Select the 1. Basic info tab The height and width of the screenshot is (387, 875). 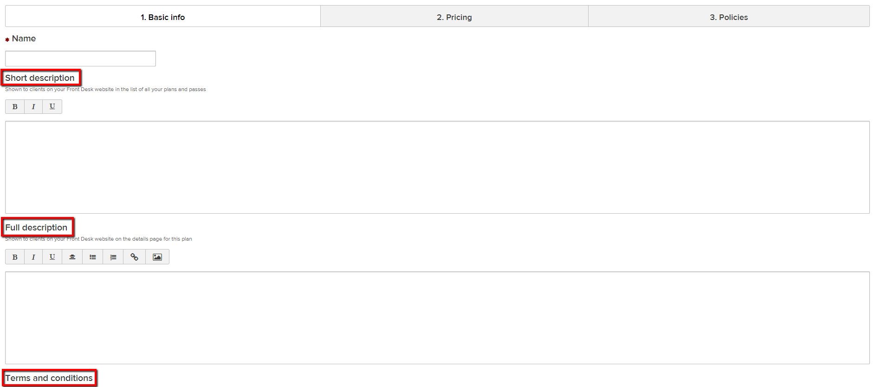pyautogui.click(x=162, y=17)
